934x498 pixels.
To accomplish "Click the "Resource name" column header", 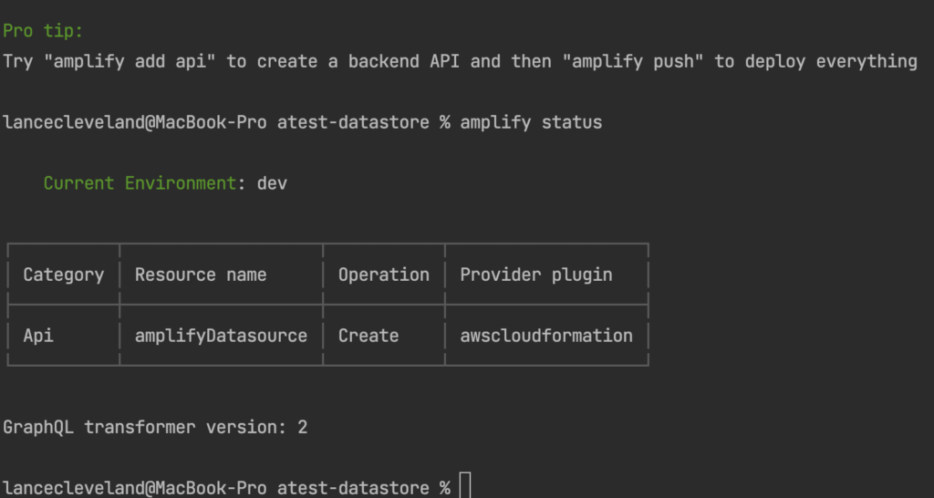I will tap(201, 275).
